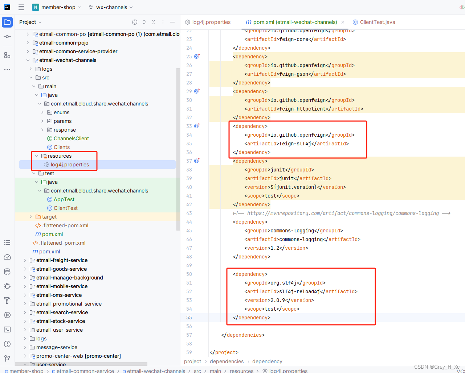
Task: Expand the etmall-freight-service module
Action: click(x=25, y=260)
